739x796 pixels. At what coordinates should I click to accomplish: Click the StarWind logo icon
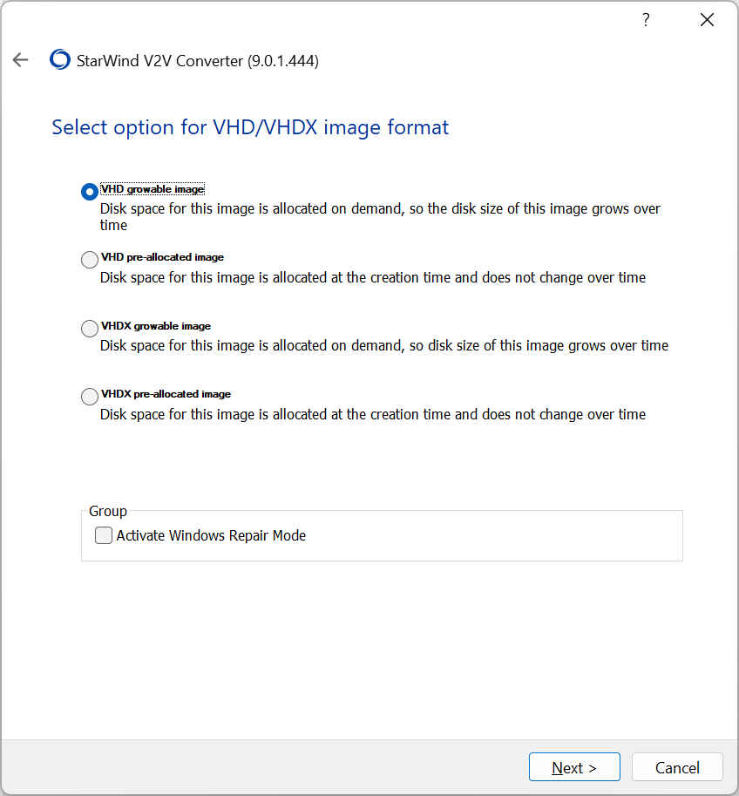60,60
